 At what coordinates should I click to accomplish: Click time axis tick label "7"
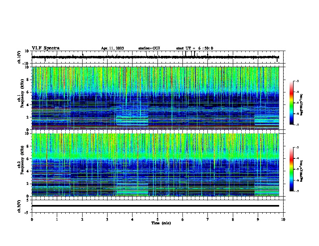(208, 219)
